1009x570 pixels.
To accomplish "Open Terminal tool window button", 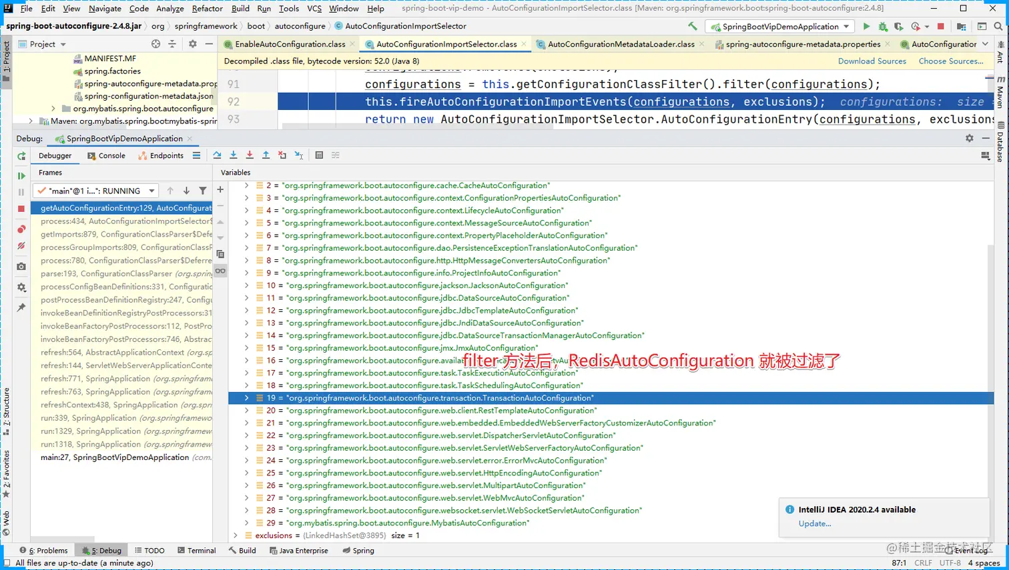I will pyautogui.click(x=197, y=551).
